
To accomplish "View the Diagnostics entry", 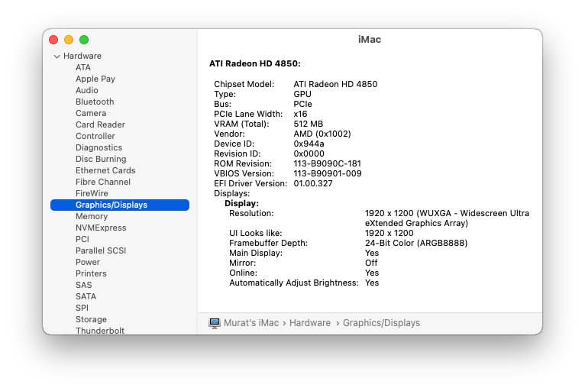I will [x=99, y=147].
